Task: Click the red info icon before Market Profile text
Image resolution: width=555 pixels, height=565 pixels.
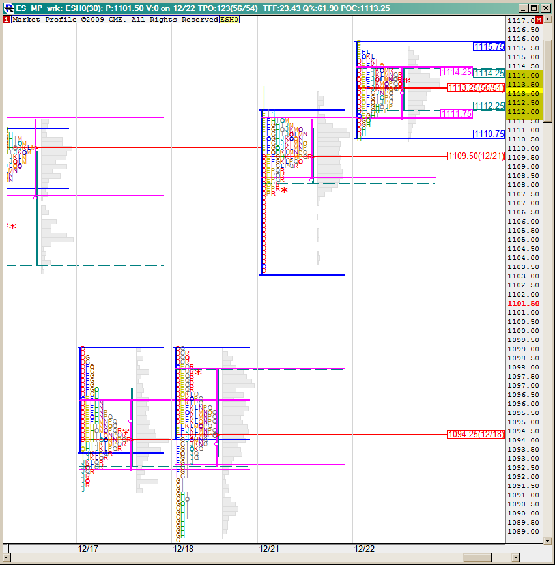Action: [7, 20]
